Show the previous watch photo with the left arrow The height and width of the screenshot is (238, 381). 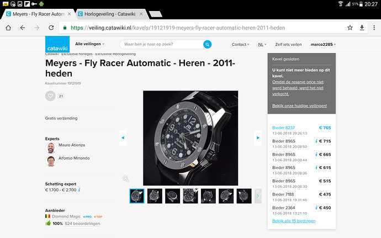pos(123,138)
